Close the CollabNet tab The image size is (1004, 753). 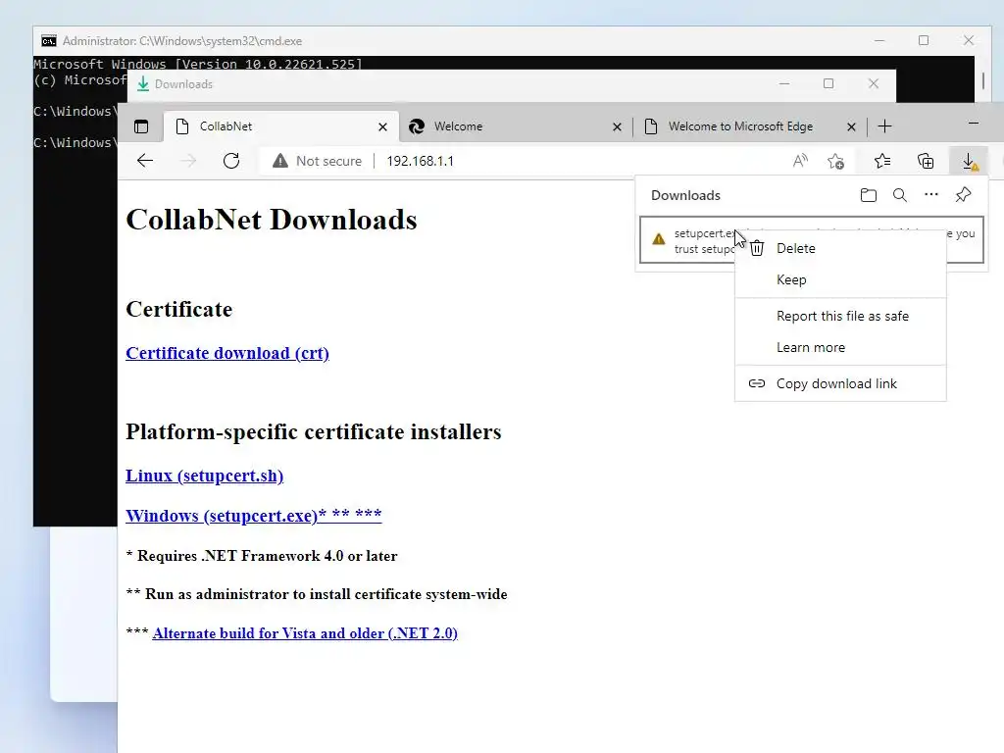click(x=383, y=126)
